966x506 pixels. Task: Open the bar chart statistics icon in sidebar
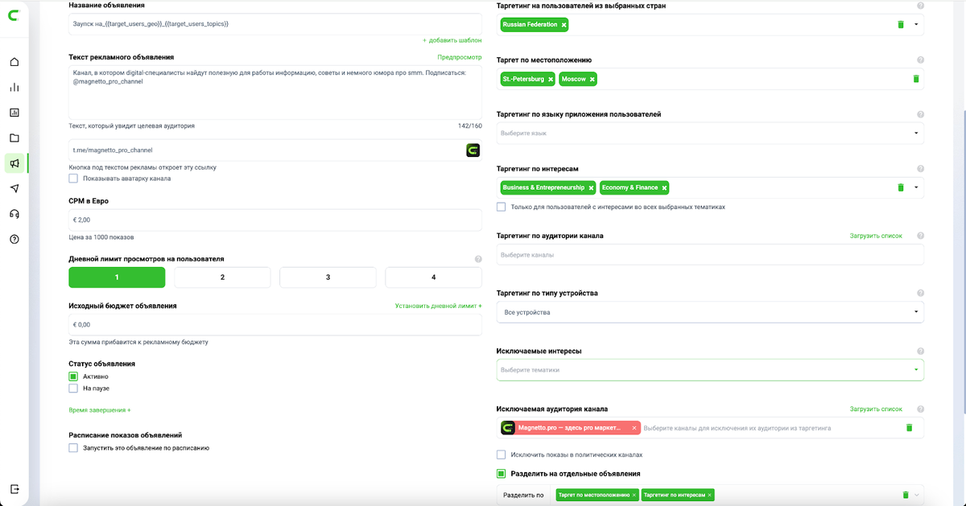(x=14, y=87)
